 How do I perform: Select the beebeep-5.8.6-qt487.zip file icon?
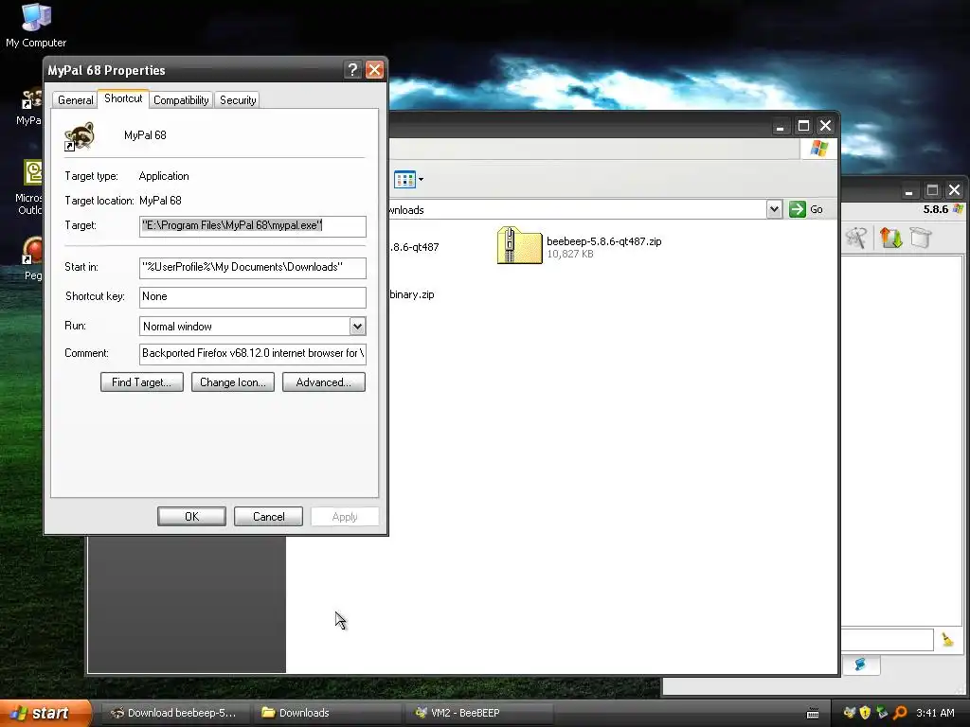tap(519, 245)
